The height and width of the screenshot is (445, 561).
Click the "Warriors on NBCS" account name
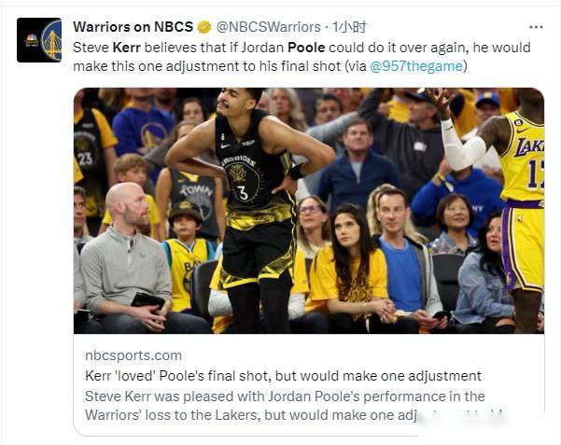click(132, 27)
